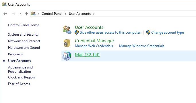The image size is (196, 103).
Task: Expand chevron before Control Panel in address bar
Action: click(x=38, y=14)
